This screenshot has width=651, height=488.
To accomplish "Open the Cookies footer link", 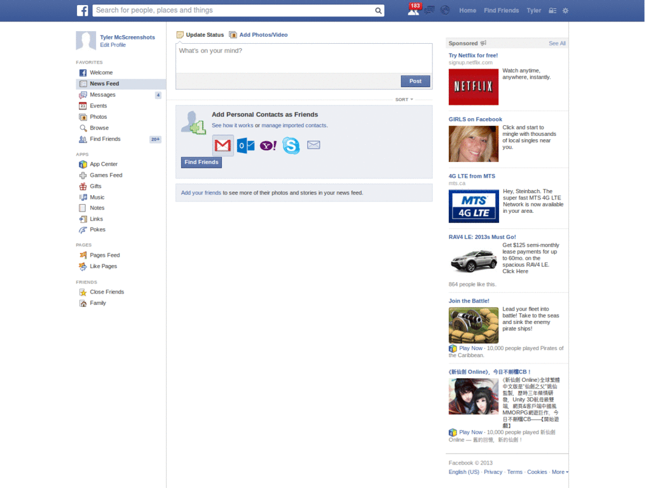I will point(537,472).
